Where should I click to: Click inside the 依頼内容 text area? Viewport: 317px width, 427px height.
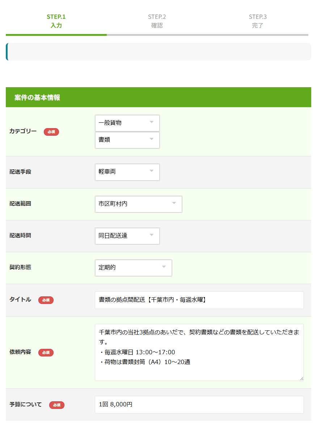pos(199,352)
